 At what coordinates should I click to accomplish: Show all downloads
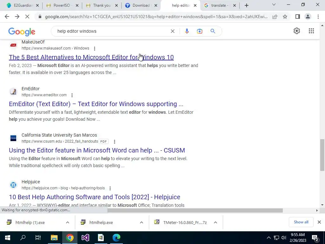(x=301, y=222)
